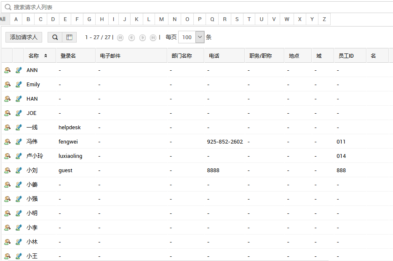Viewport: 393px width, 261px height.
Task: Edit requester icon for Emily
Action: coord(19,85)
